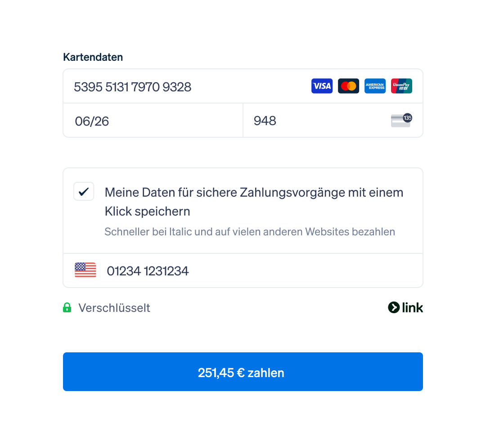
Task: Click the green padlock encryption icon
Action: click(x=67, y=307)
